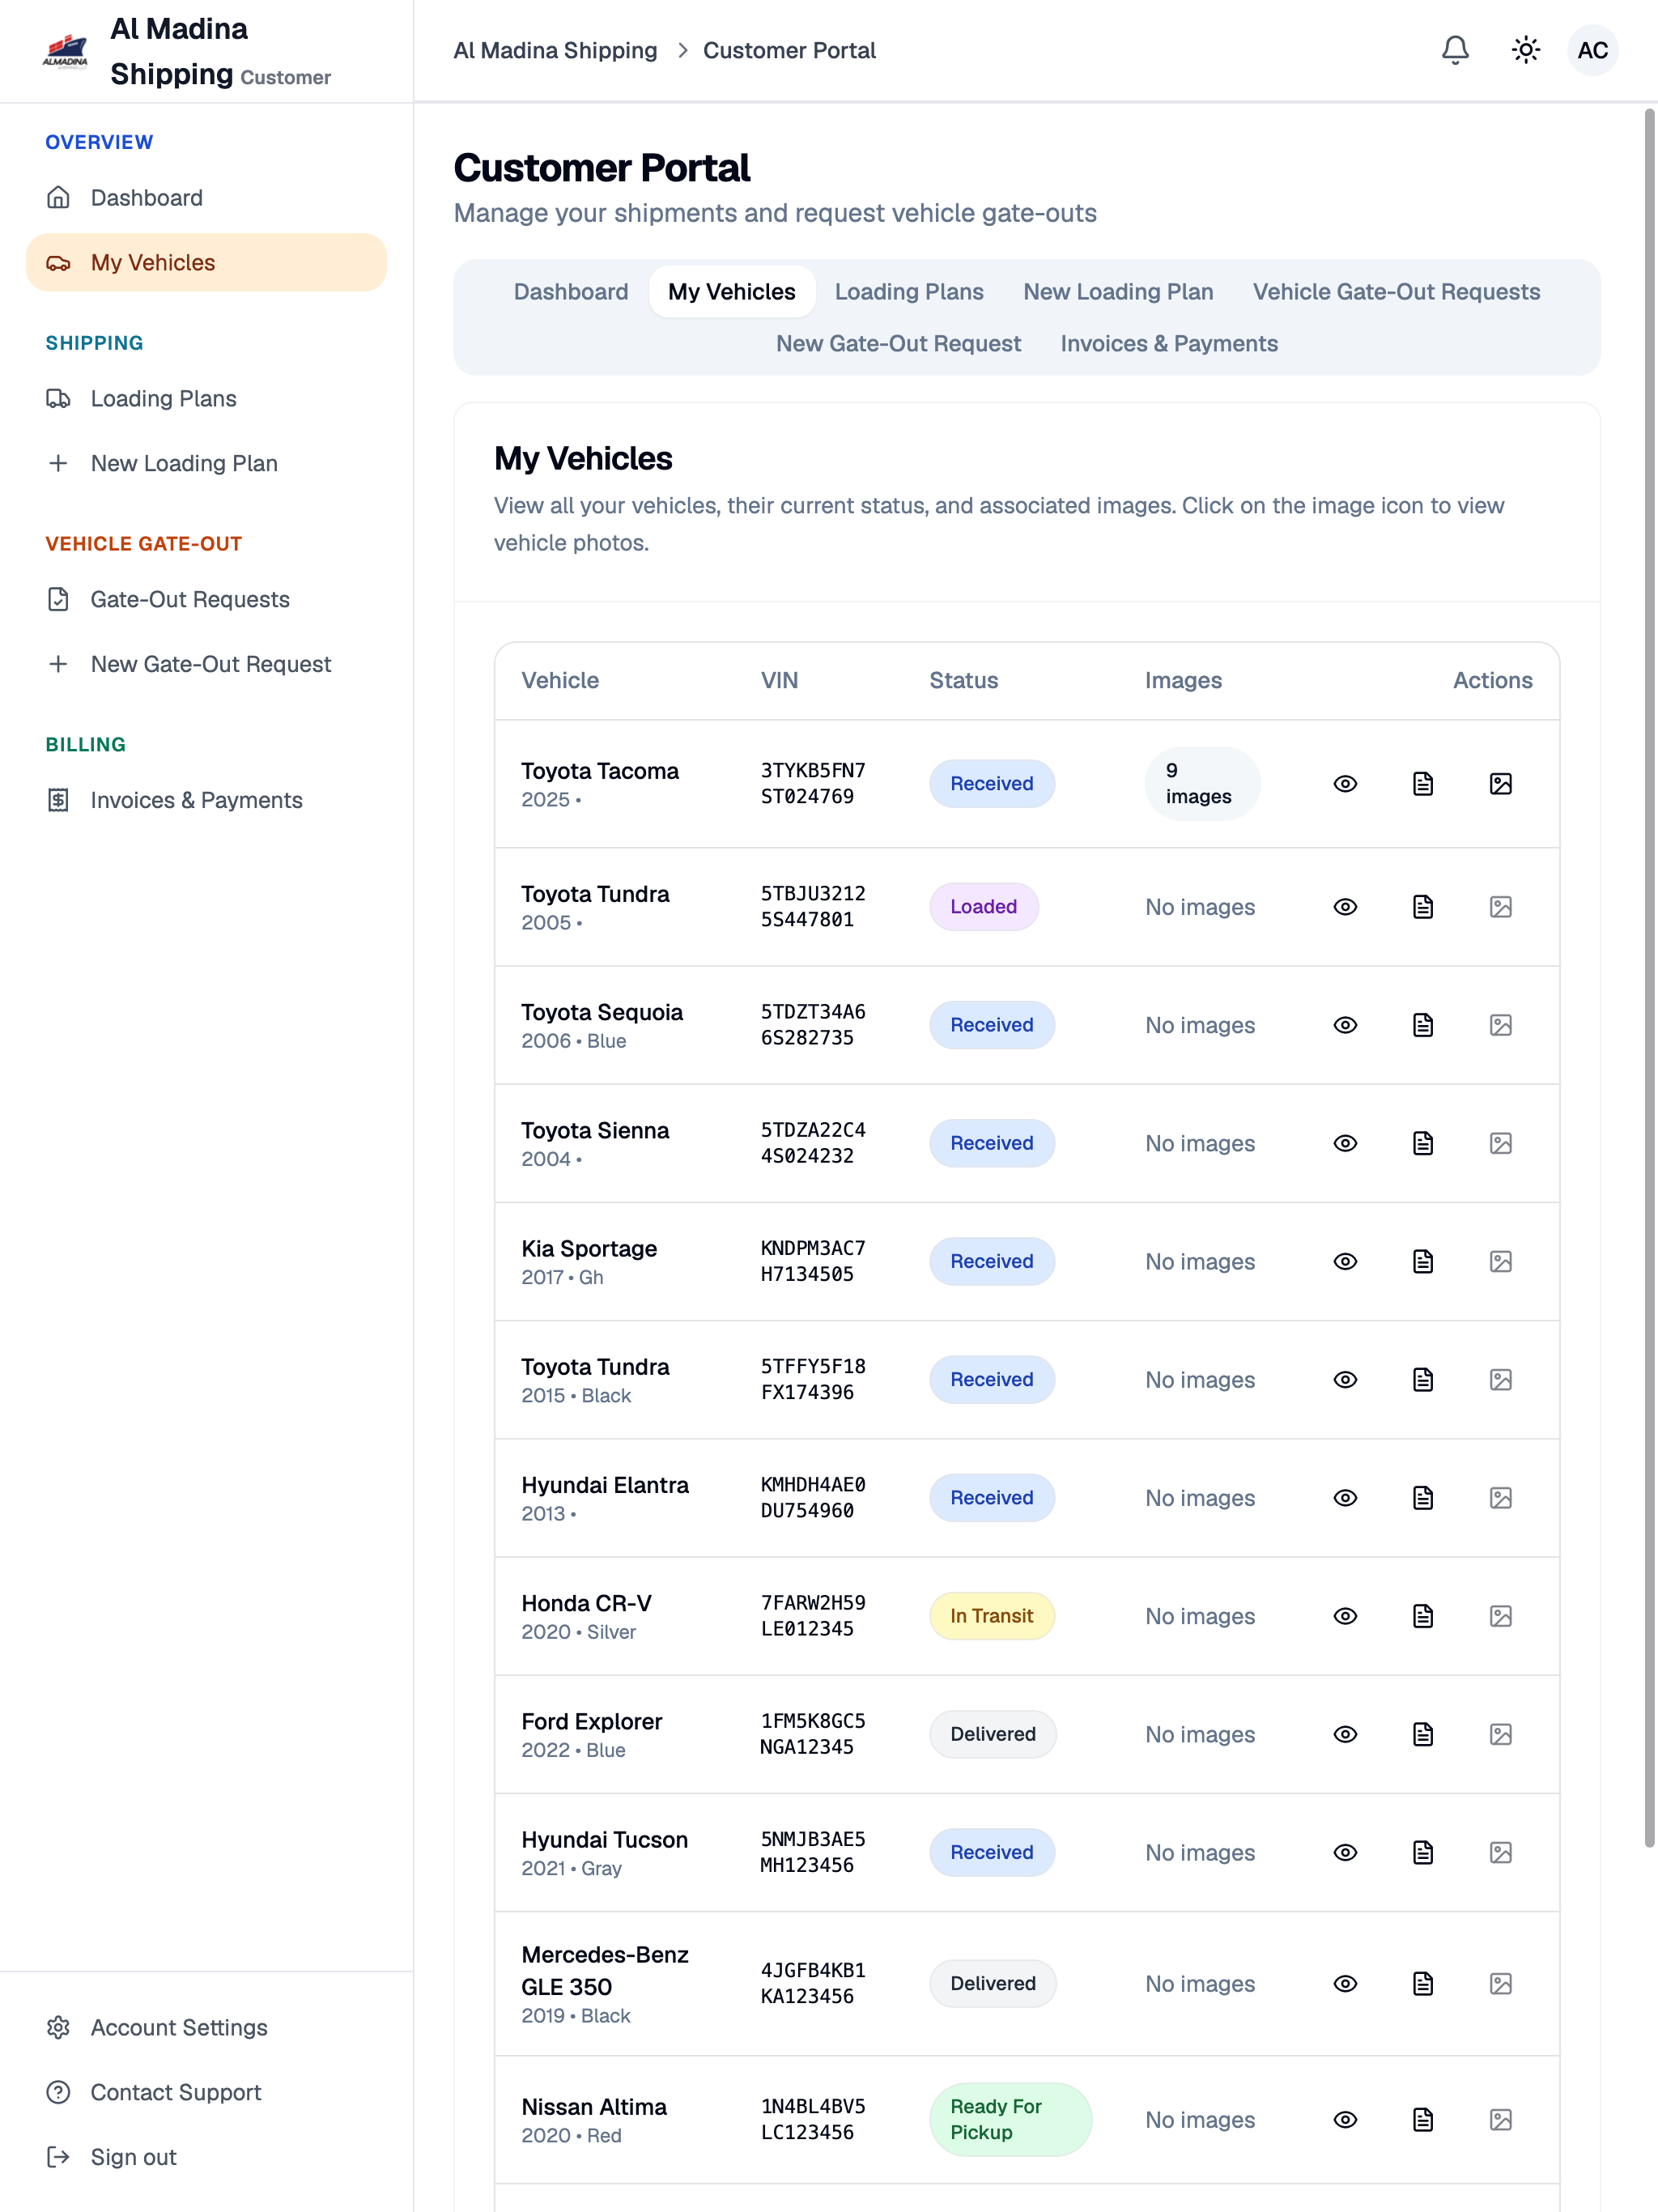Click the Al Madina Shipping ship logo
Viewport: 1658px width, 2212px height.
(x=65, y=51)
